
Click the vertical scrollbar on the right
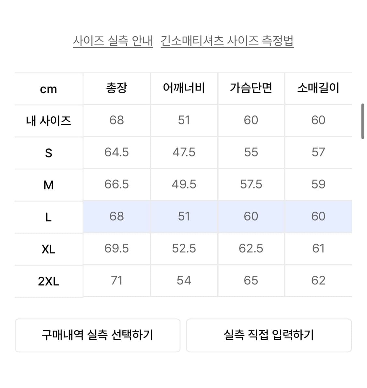tap(362, 121)
